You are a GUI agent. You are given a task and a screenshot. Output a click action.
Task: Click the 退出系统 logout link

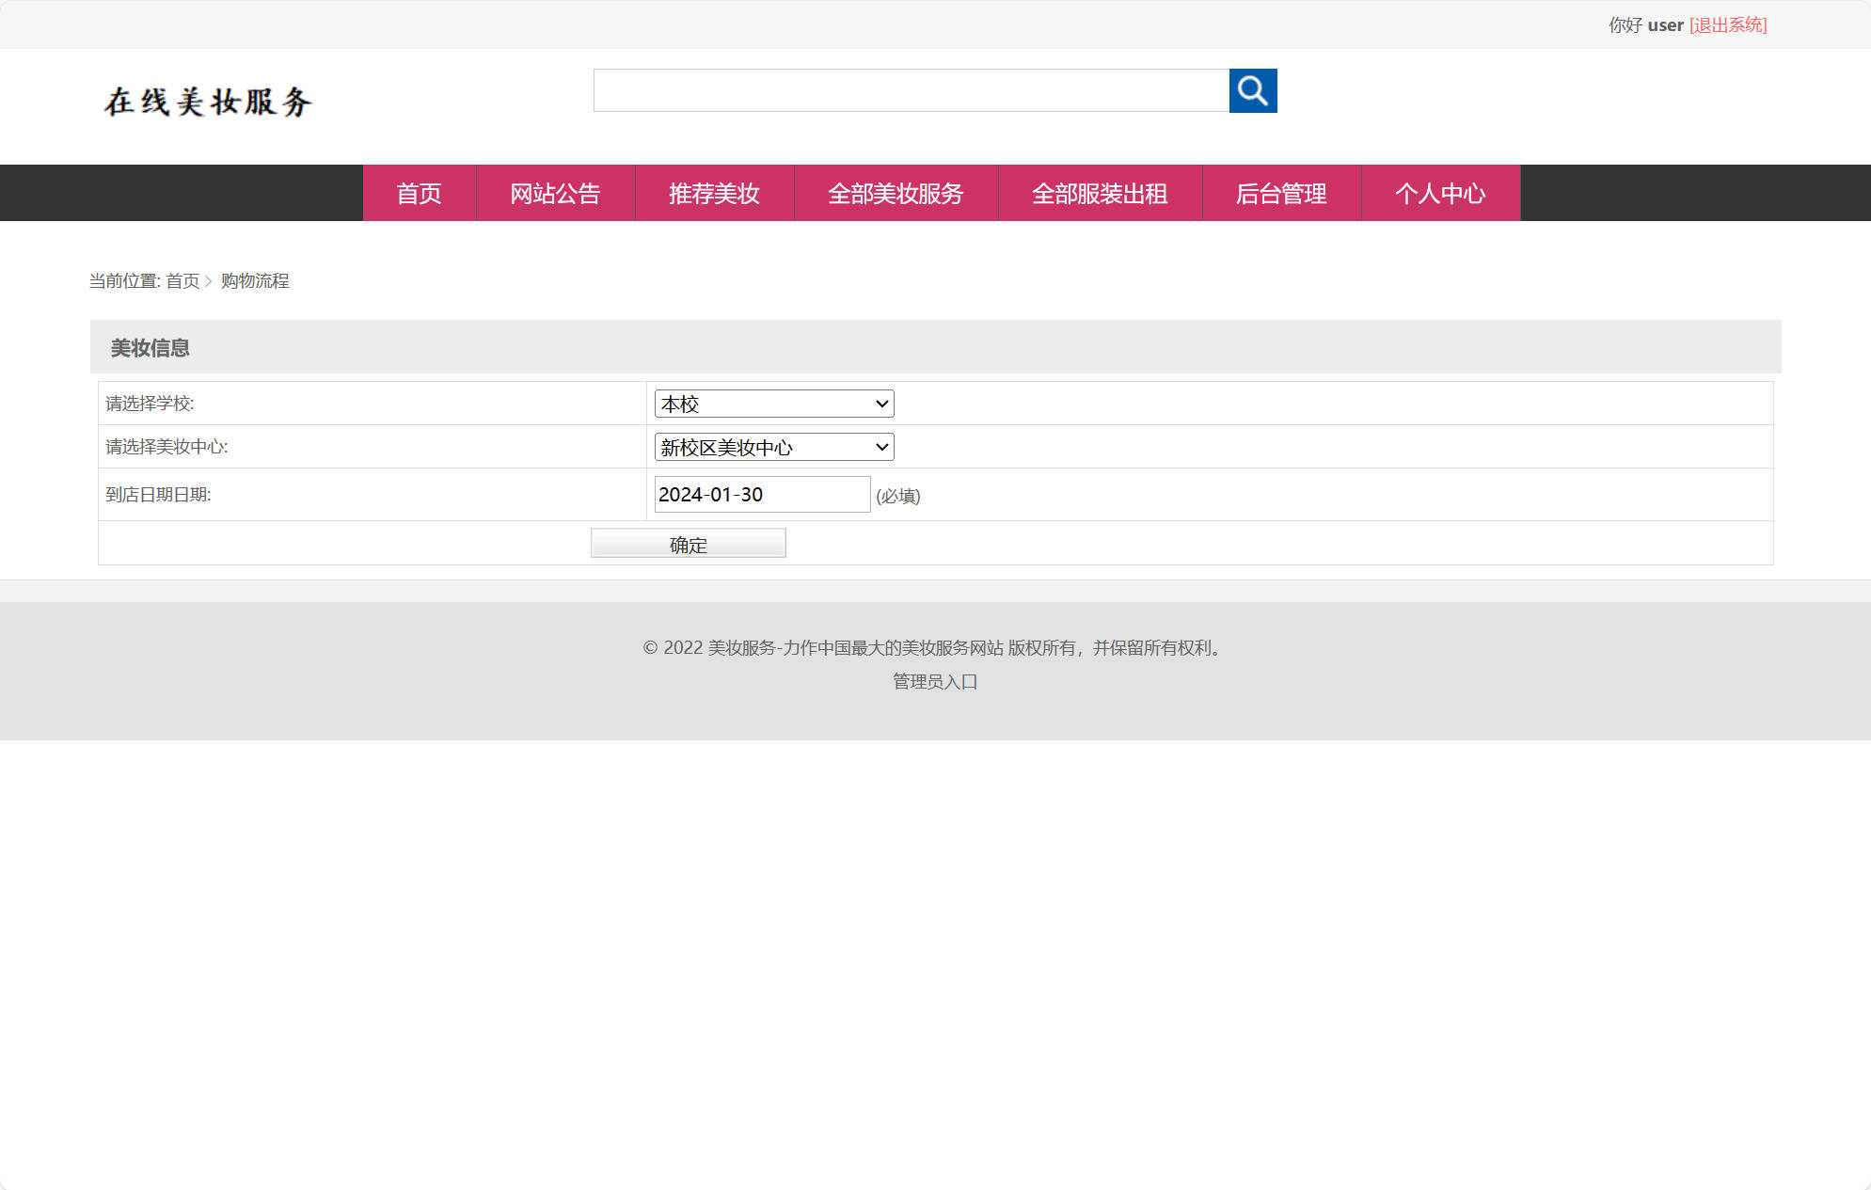[1728, 24]
